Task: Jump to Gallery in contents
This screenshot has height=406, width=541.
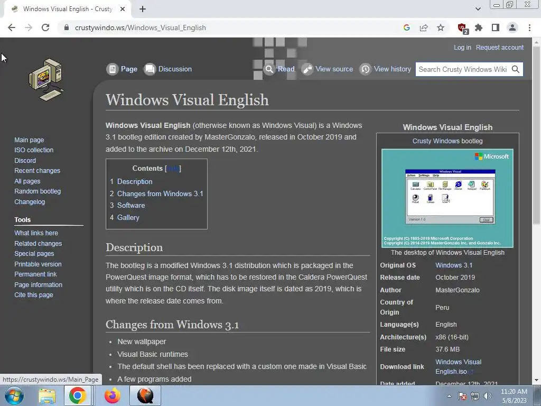Action: [x=128, y=217]
